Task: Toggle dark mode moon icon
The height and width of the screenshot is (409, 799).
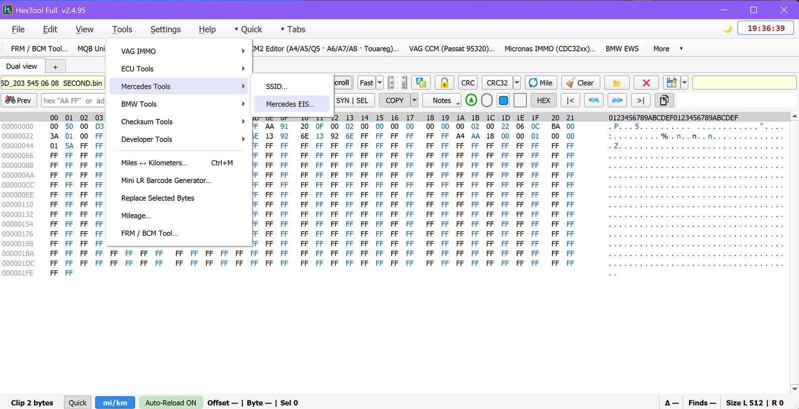Action: click(728, 29)
